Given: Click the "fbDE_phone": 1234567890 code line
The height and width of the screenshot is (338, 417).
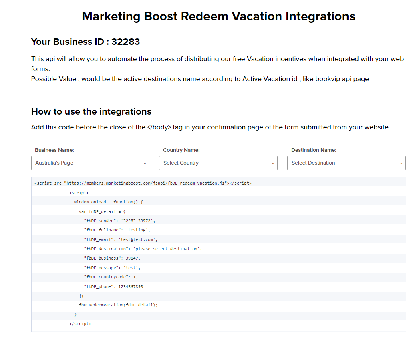Looking at the screenshot, I should [x=113, y=287].
